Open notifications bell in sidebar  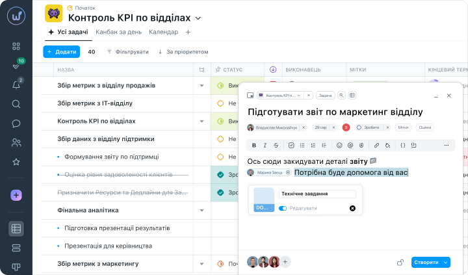[16, 85]
